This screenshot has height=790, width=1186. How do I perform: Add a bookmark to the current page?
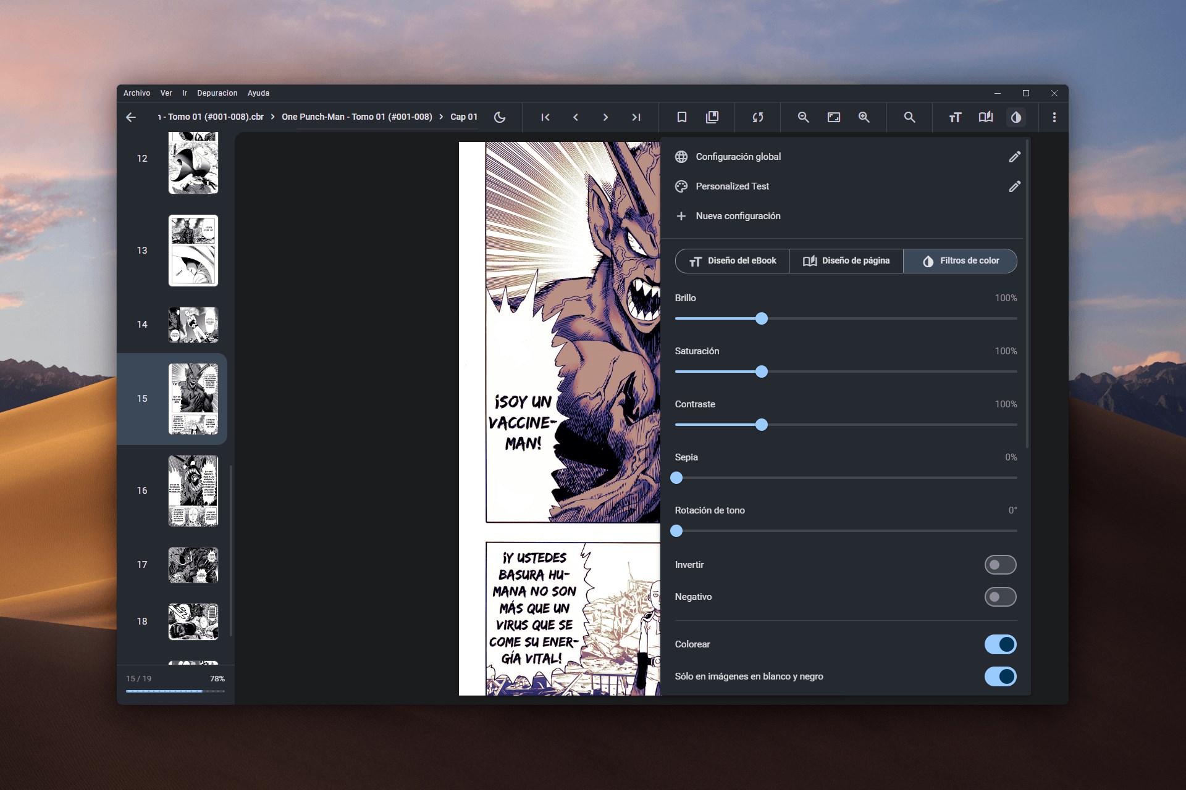click(682, 117)
